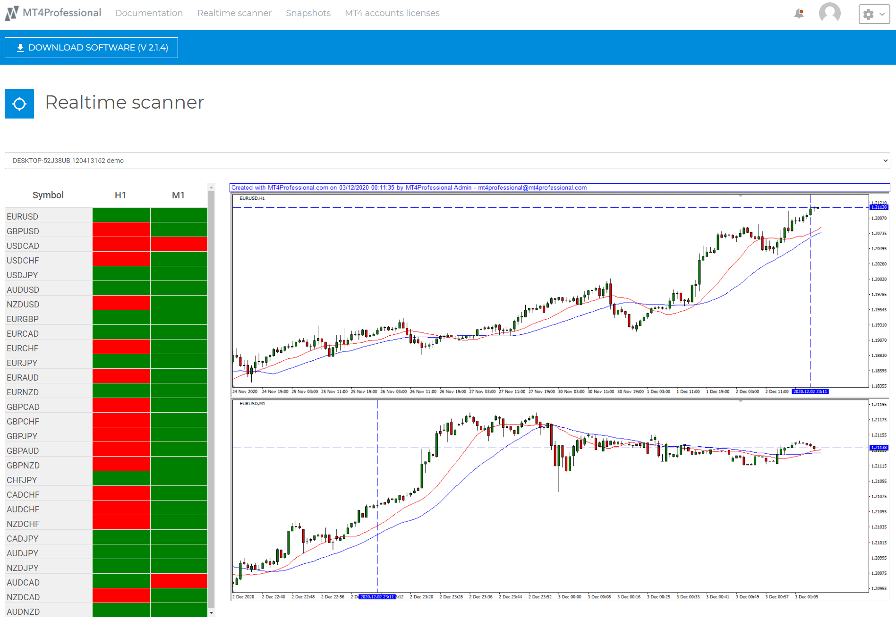
Task: Click the EURUSD,H1 chart area
Action: 550,291
